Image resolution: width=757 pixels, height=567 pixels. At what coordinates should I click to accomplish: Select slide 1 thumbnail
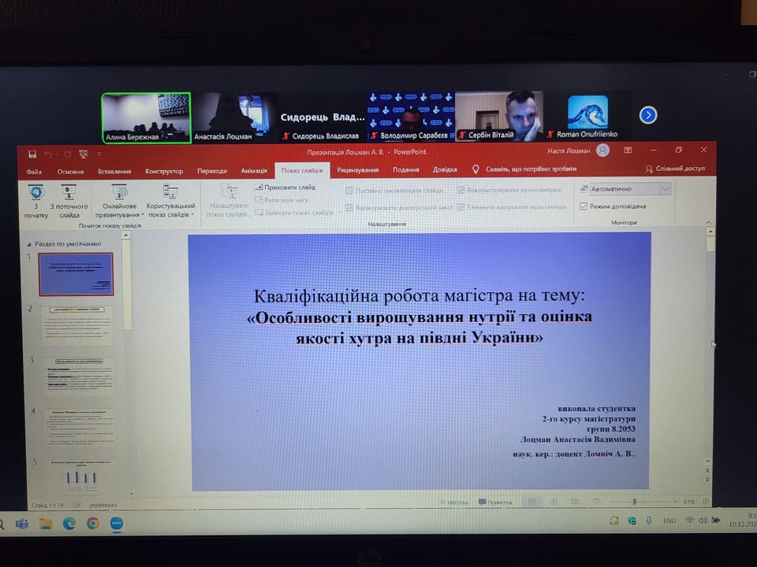[76, 274]
